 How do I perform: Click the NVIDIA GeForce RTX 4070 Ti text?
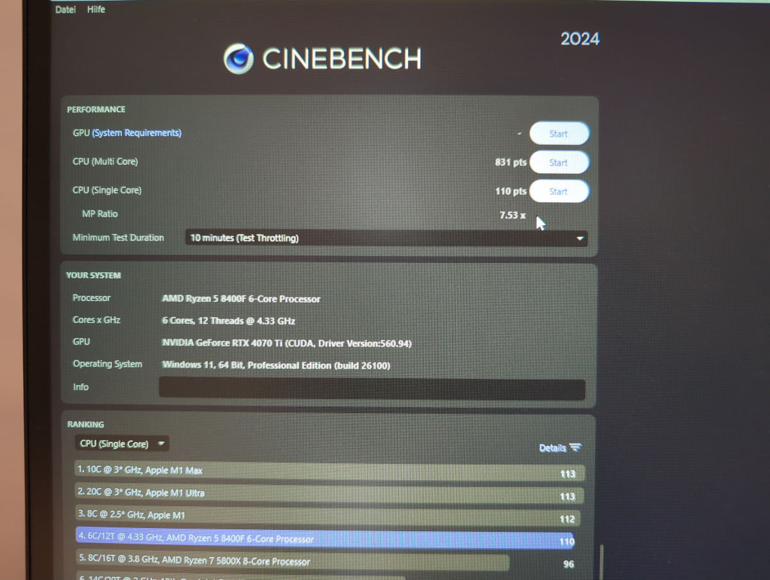[287, 343]
